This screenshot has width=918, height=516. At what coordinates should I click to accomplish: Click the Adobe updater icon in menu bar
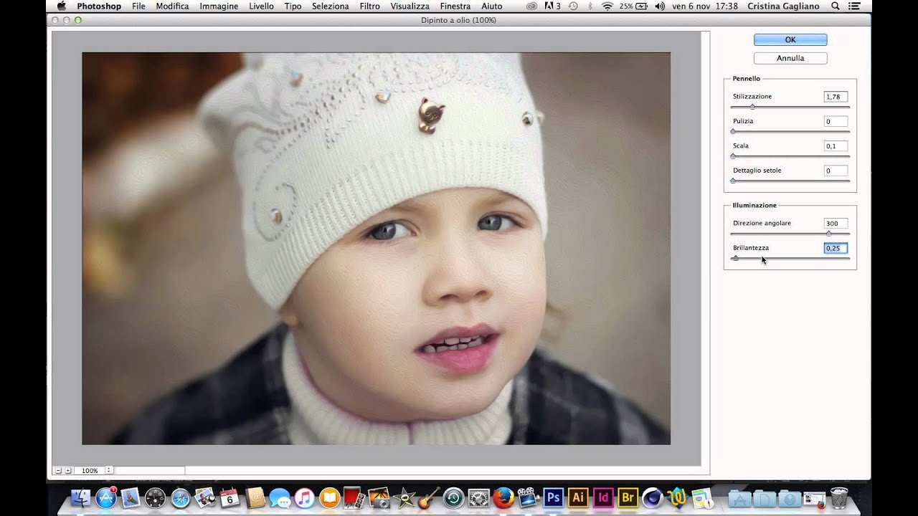pos(553,6)
